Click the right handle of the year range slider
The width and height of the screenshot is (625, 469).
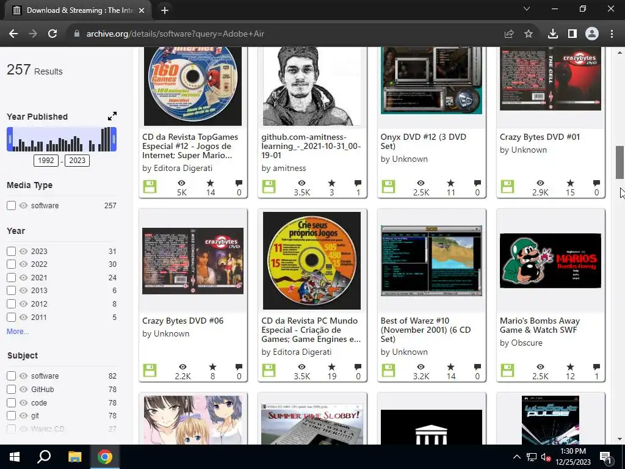114,139
